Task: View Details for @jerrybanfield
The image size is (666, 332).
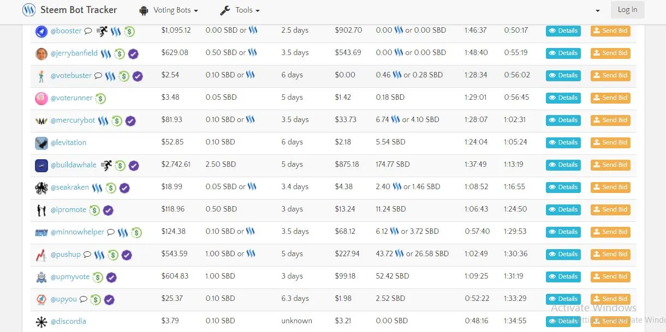Action: [x=563, y=53]
